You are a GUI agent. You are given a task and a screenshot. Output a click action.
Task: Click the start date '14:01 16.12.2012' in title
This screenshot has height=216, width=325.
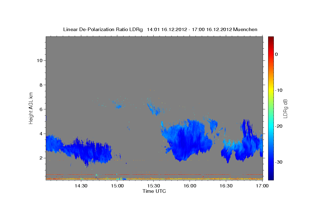point(167,29)
